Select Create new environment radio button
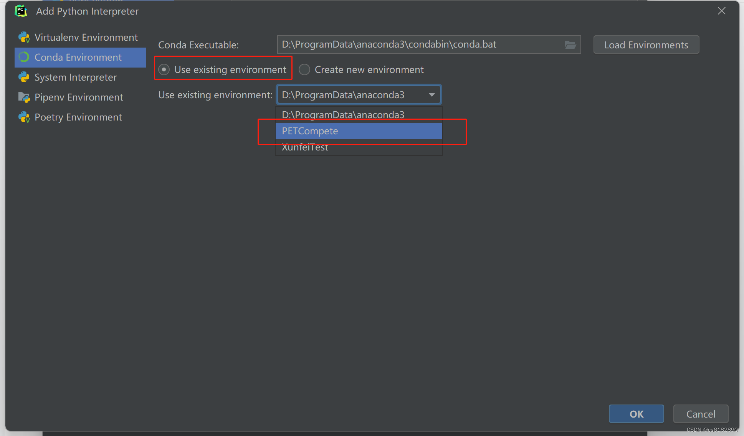 304,69
